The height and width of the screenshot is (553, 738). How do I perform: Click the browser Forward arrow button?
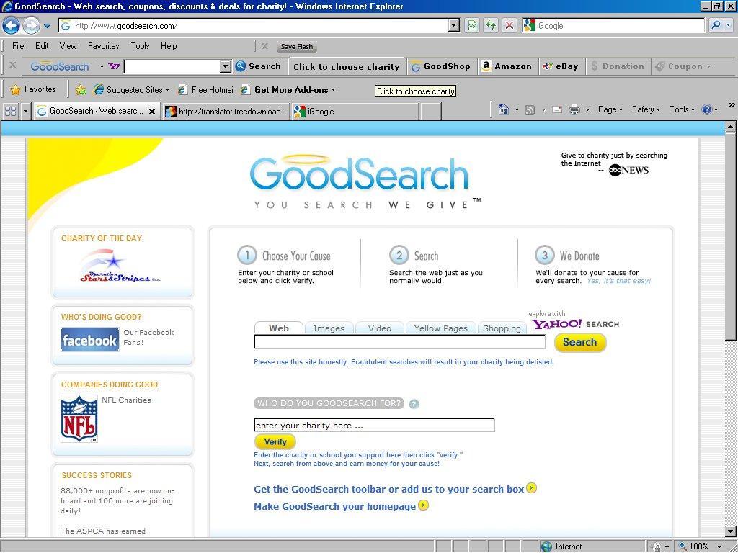point(31,25)
